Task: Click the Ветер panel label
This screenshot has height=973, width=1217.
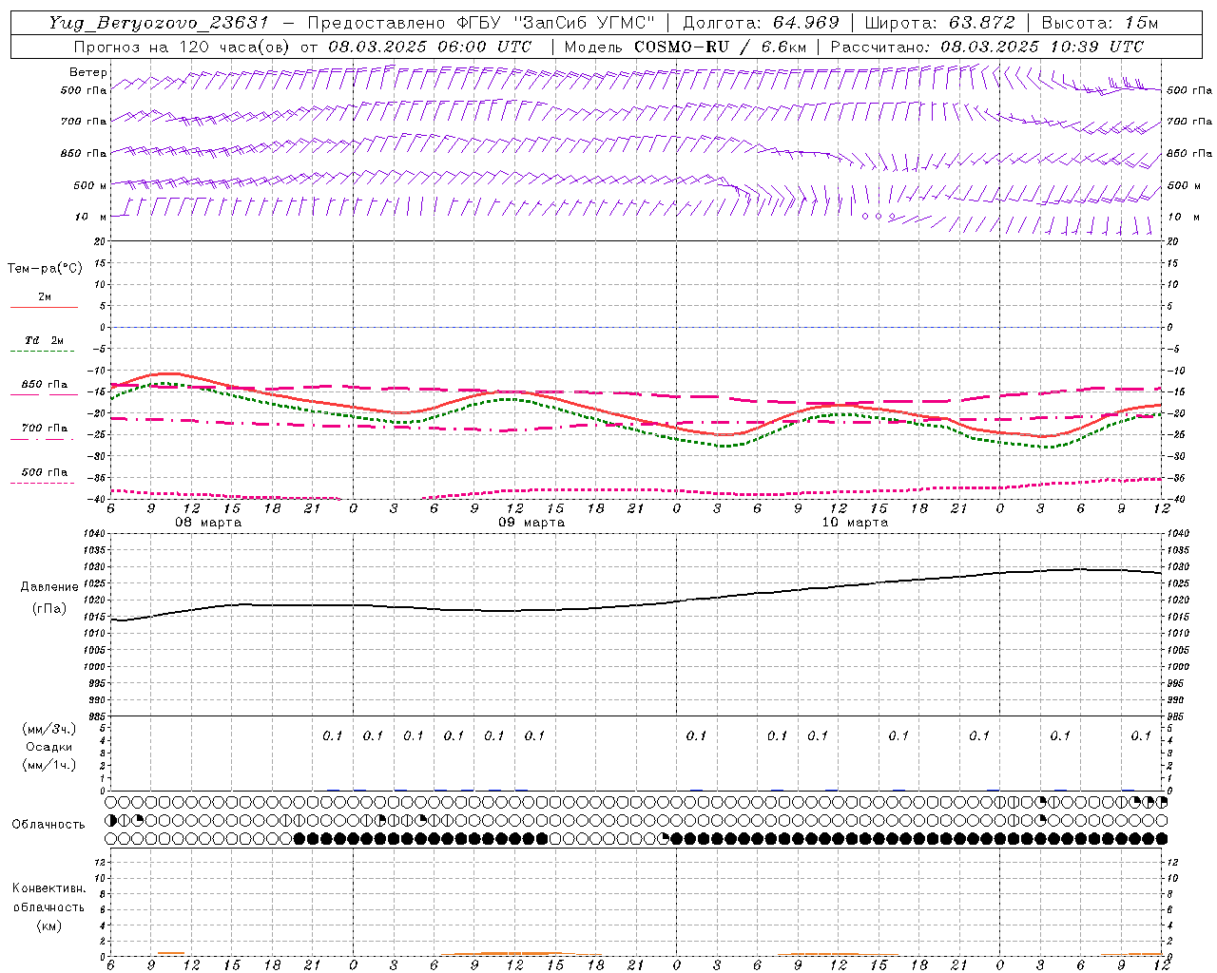Action: tap(88, 72)
